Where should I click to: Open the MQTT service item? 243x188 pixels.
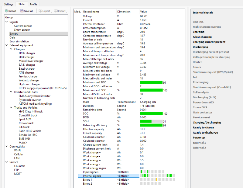18,174
